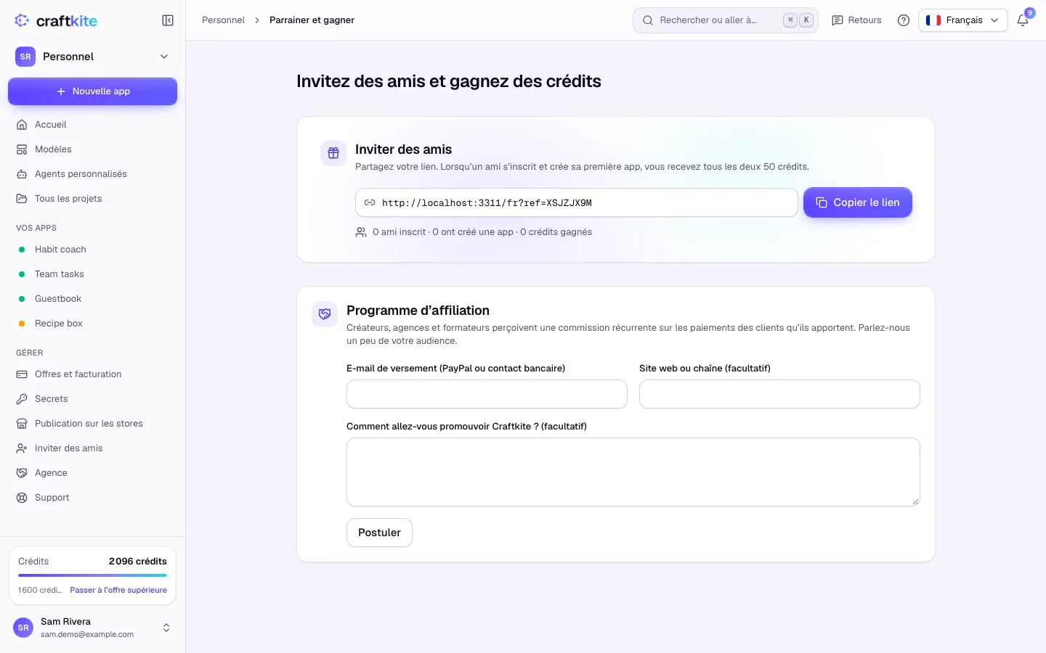Screen dimensions: 1046x653
Task: Open the notifications bell
Action: (x=1023, y=20)
